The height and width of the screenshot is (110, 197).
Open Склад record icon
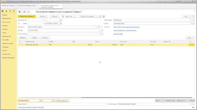[194, 24]
